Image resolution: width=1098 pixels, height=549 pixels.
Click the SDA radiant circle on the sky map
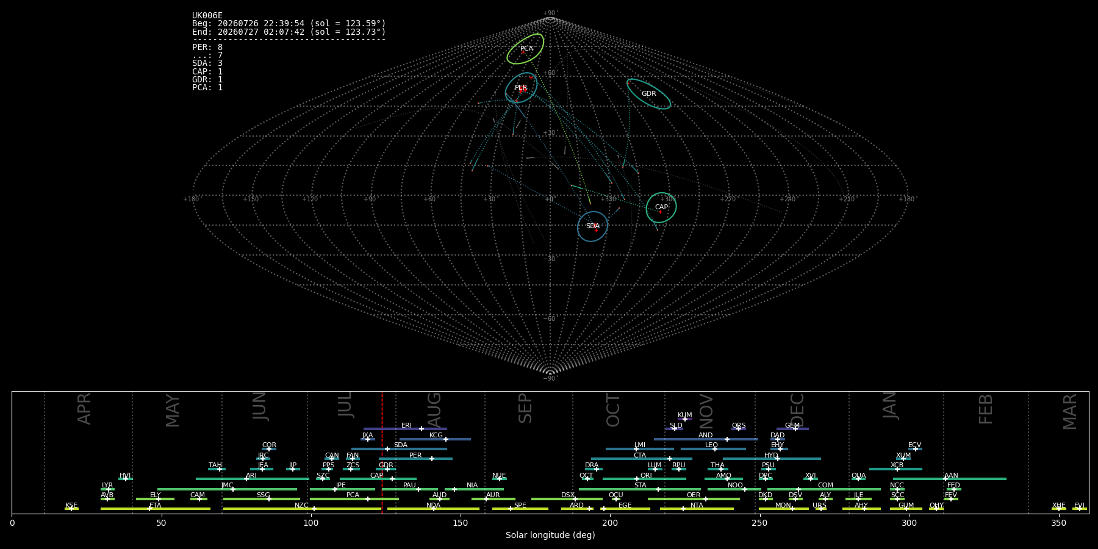(x=593, y=226)
